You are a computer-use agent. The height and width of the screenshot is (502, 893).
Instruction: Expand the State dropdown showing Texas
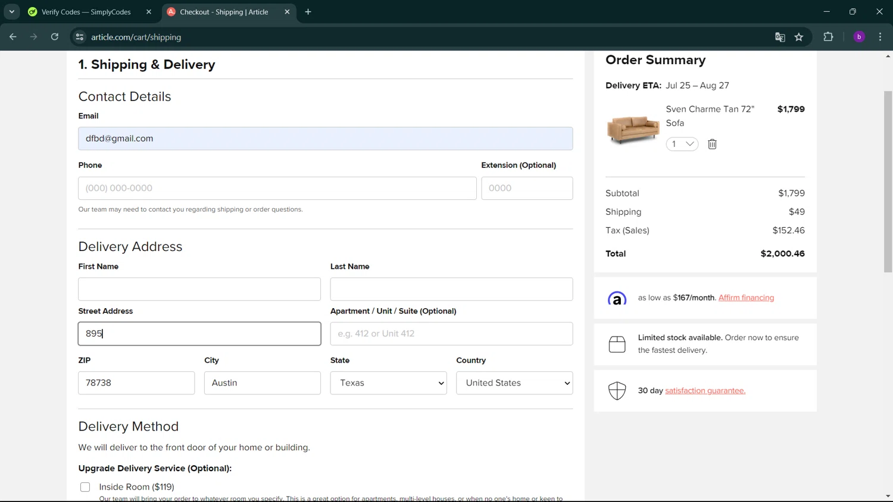(x=388, y=383)
